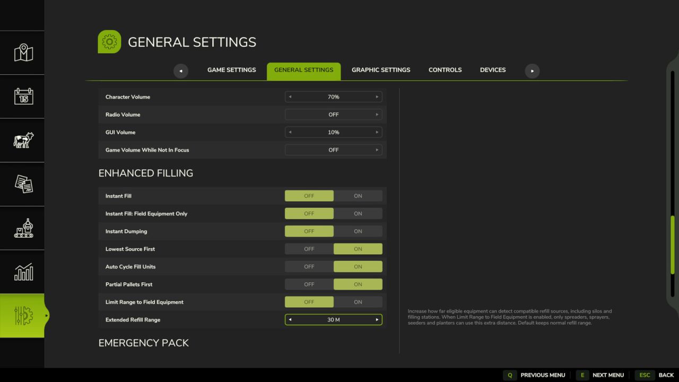
Task: Go to the previous tab page arrow
Action: pyautogui.click(x=181, y=71)
